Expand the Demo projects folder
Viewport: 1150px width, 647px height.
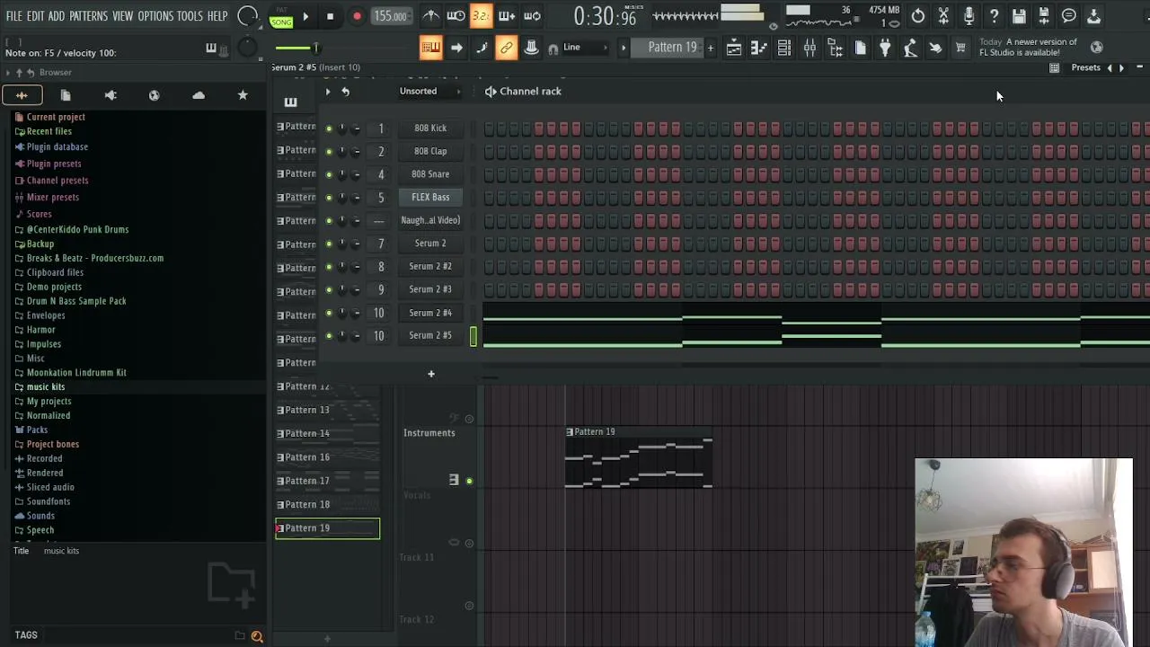(x=54, y=287)
